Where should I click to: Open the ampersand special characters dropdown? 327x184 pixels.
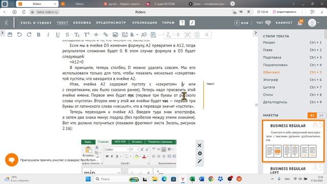pyautogui.click(x=134, y=35)
